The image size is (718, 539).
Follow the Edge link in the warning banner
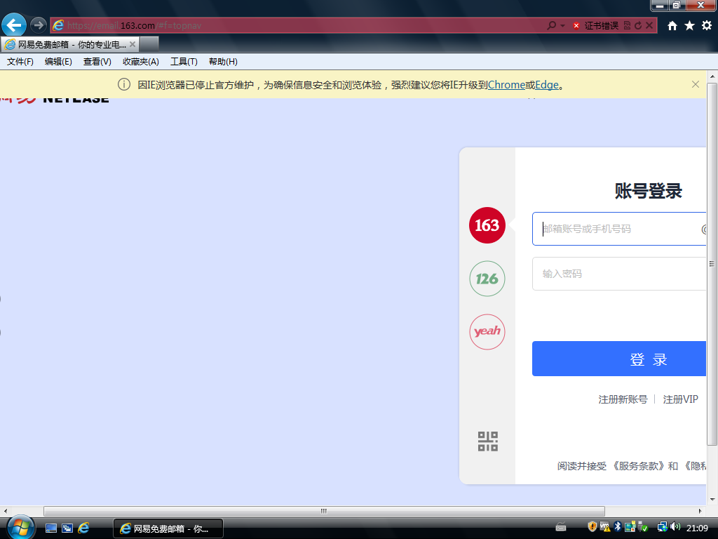pyautogui.click(x=547, y=85)
